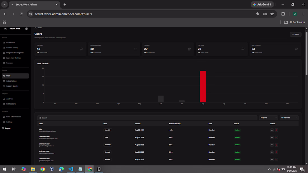Screen dimensions: 308x173
Task: Reload the page
Action: (21, 14)
